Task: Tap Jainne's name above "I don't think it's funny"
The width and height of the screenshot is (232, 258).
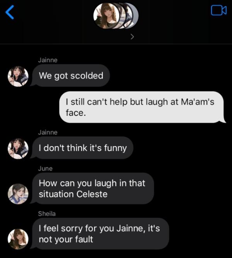Action: [48, 132]
